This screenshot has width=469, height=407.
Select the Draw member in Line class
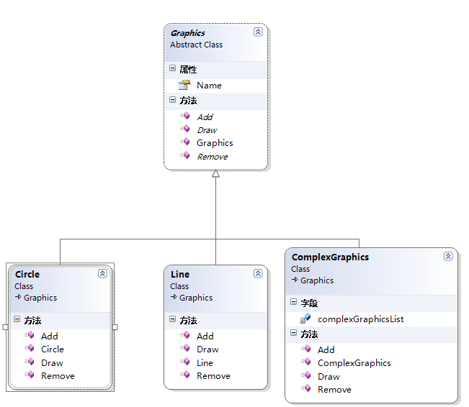click(207, 349)
